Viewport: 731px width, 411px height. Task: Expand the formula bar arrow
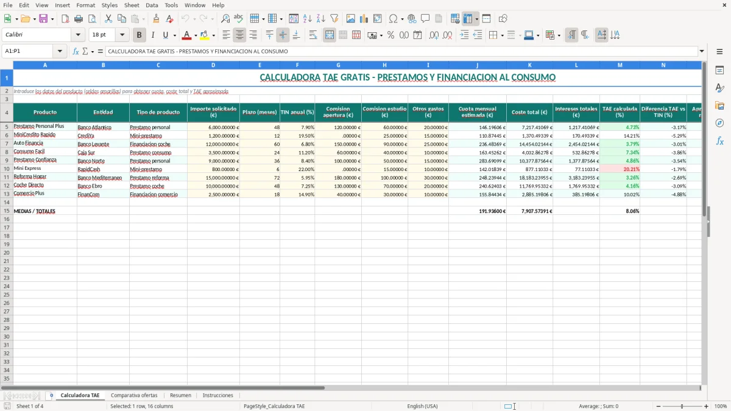point(702,52)
